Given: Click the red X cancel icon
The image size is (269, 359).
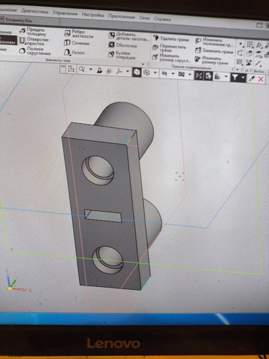Looking at the screenshot, I should coord(260,79).
